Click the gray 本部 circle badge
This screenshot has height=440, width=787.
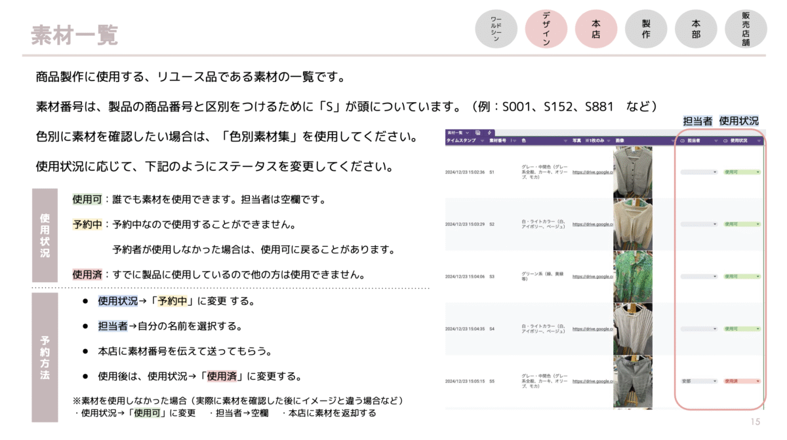click(x=696, y=30)
